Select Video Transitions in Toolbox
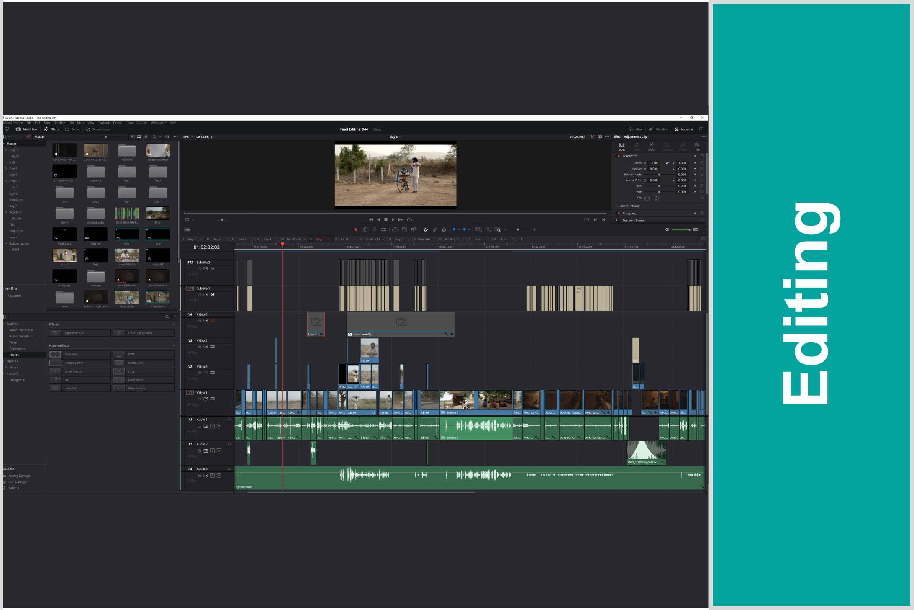Image resolution: width=914 pixels, height=610 pixels. 21,330
